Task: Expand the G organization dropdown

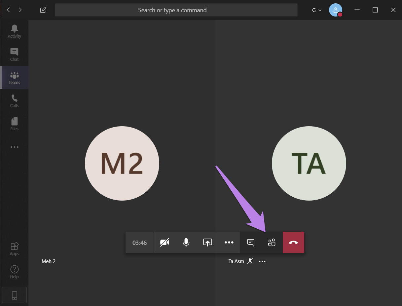Action: click(316, 10)
